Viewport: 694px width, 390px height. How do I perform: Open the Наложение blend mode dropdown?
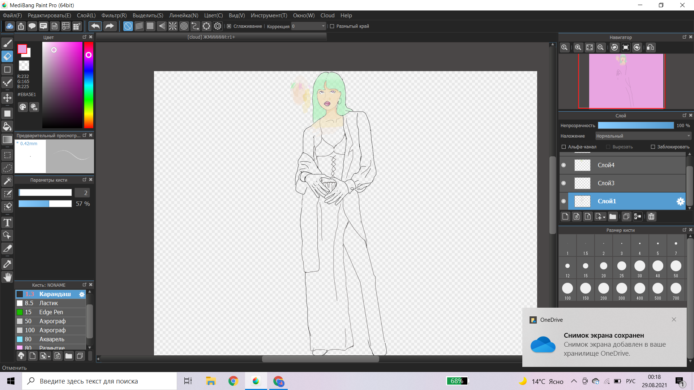(x=643, y=136)
